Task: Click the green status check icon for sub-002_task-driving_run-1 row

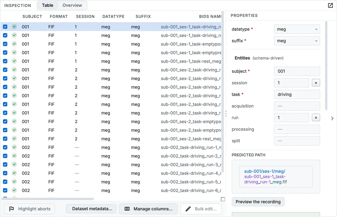Action: point(14,147)
